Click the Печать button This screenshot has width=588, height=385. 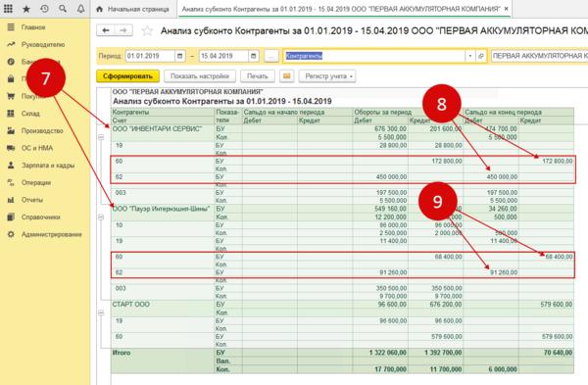(x=258, y=76)
